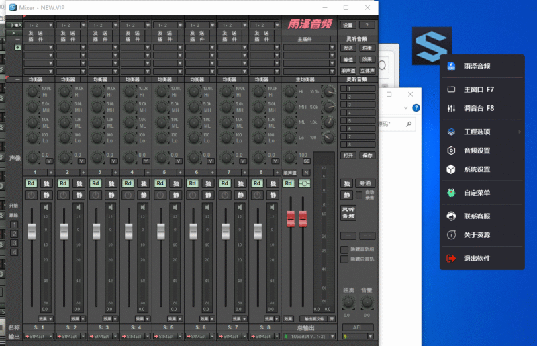
Task: Click the red 退出软件 exit icon
Action: click(451, 258)
